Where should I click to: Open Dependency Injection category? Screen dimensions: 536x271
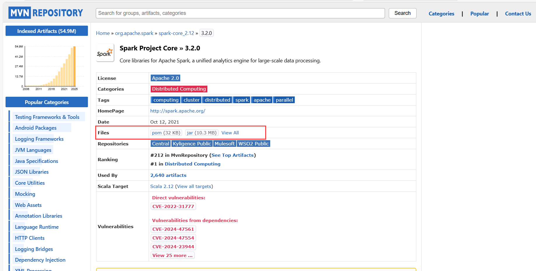tap(40, 260)
